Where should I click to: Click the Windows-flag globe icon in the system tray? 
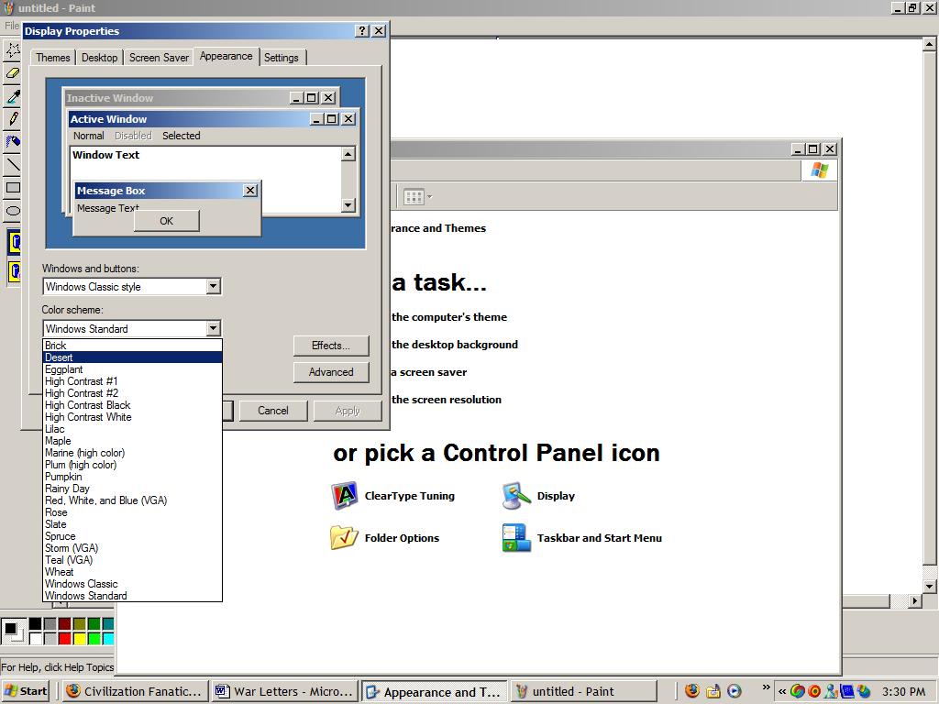[x=863, y=691]
